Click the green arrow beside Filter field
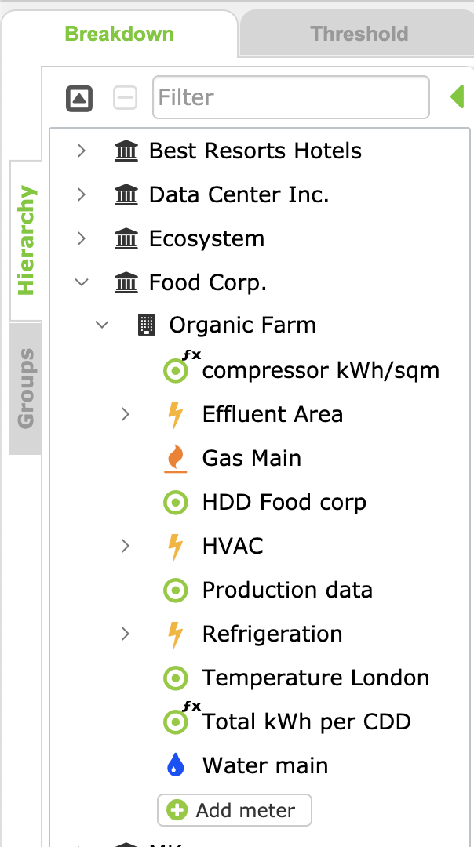474x847 pixels. point(457,97)
